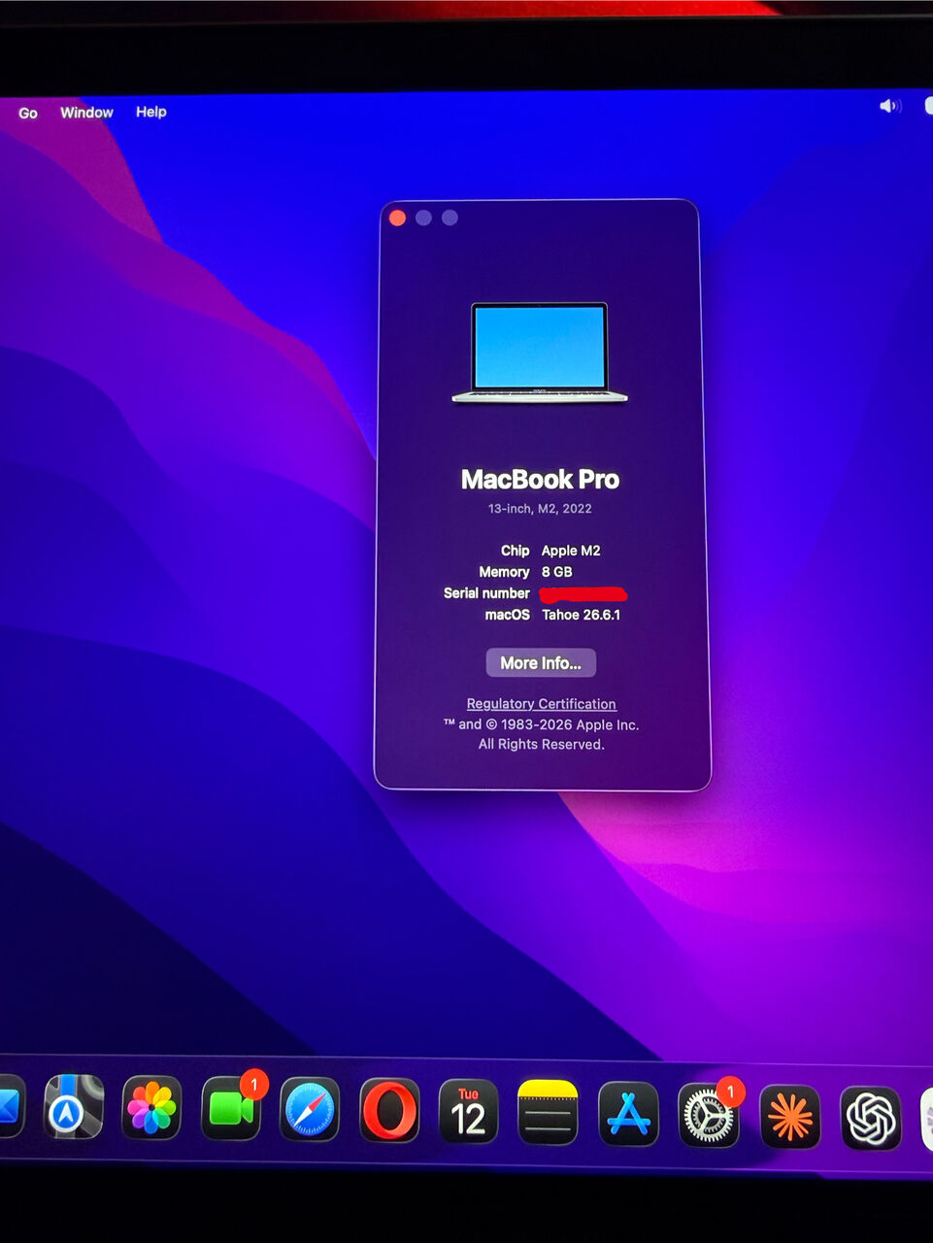Click the MacBook Pro title text
This screenshot has width=933, height=1243.
[540, 480]
